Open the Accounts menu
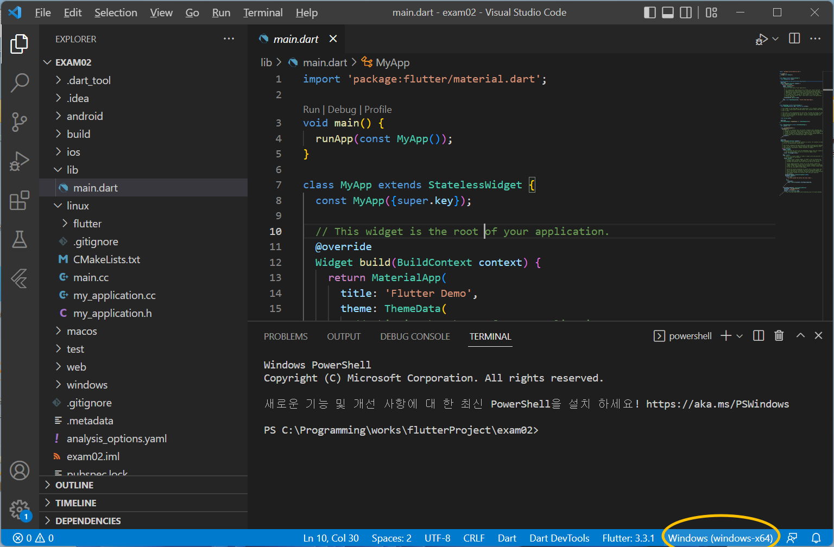The image size is (834, 547). pos(20,470)
